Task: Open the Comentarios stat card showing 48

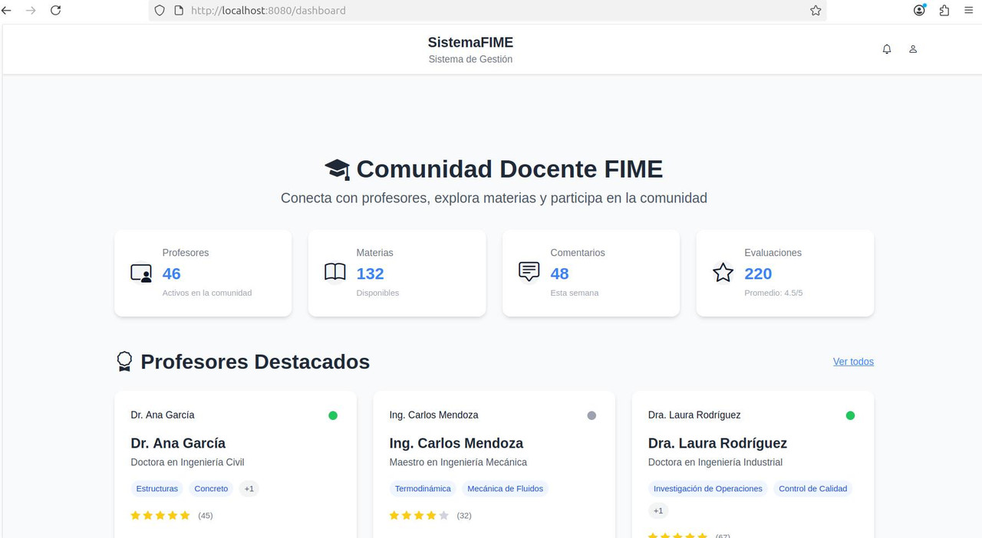Action: pos(591,273)
